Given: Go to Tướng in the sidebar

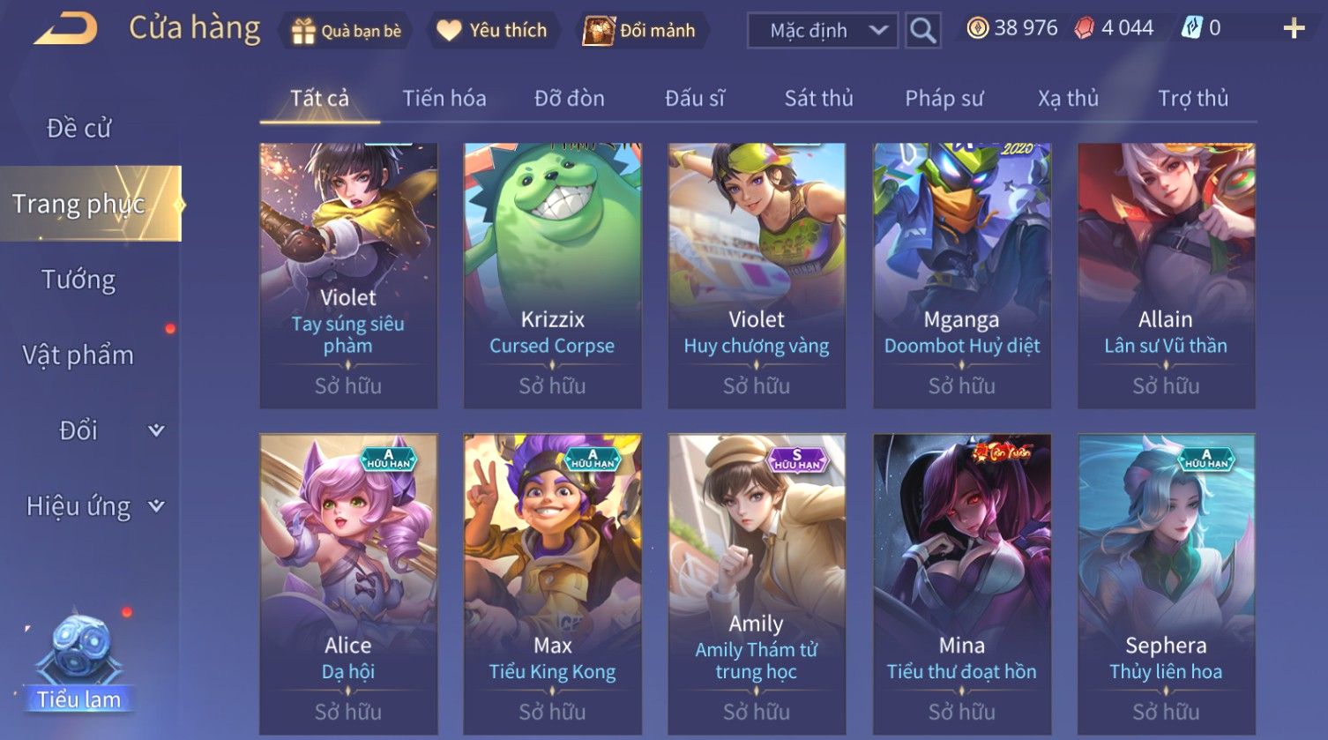Looking at the screenshot, I should click(78, 280).
